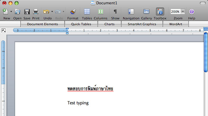Screen dimensions: 208x116
Task: Undo the last action
Action: tap(46, 12)
